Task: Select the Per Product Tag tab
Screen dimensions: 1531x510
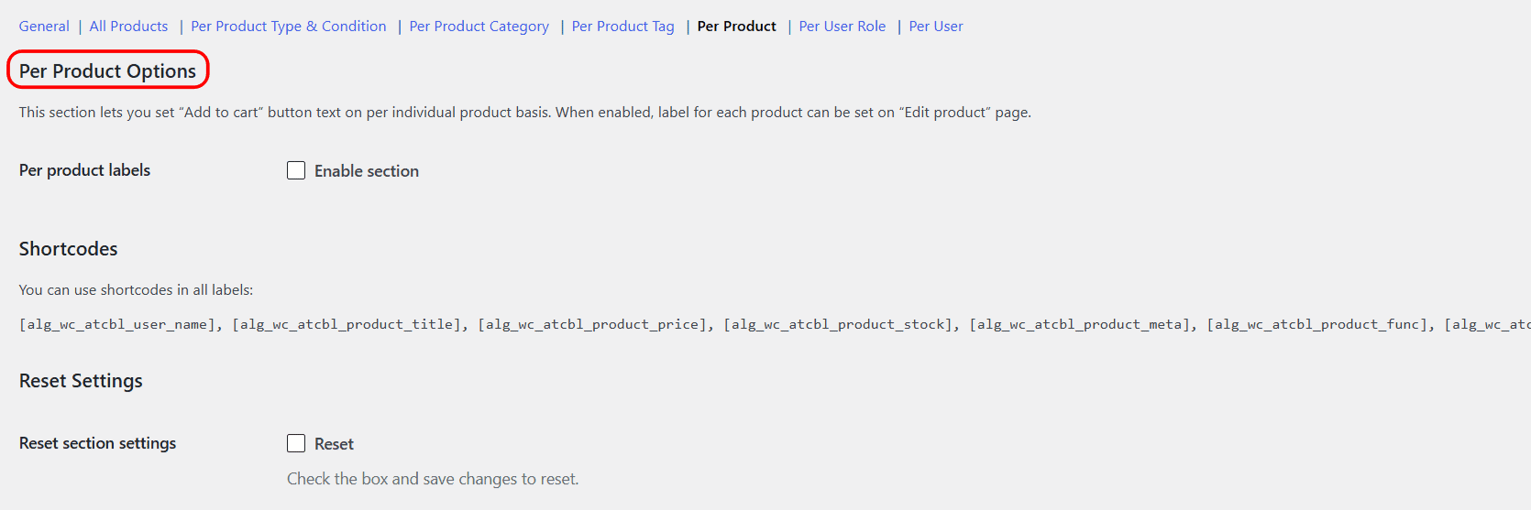Action: click(623, 27)
